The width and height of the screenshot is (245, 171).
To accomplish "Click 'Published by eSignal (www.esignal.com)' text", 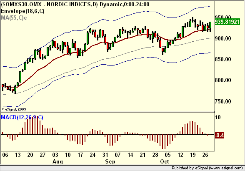I will [207, 168].
